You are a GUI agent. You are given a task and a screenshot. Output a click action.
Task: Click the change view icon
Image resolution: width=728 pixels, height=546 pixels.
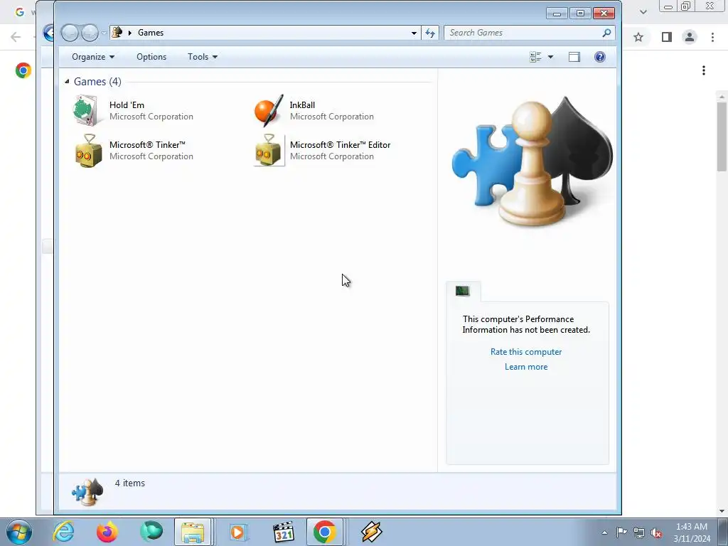coord(535,57)
